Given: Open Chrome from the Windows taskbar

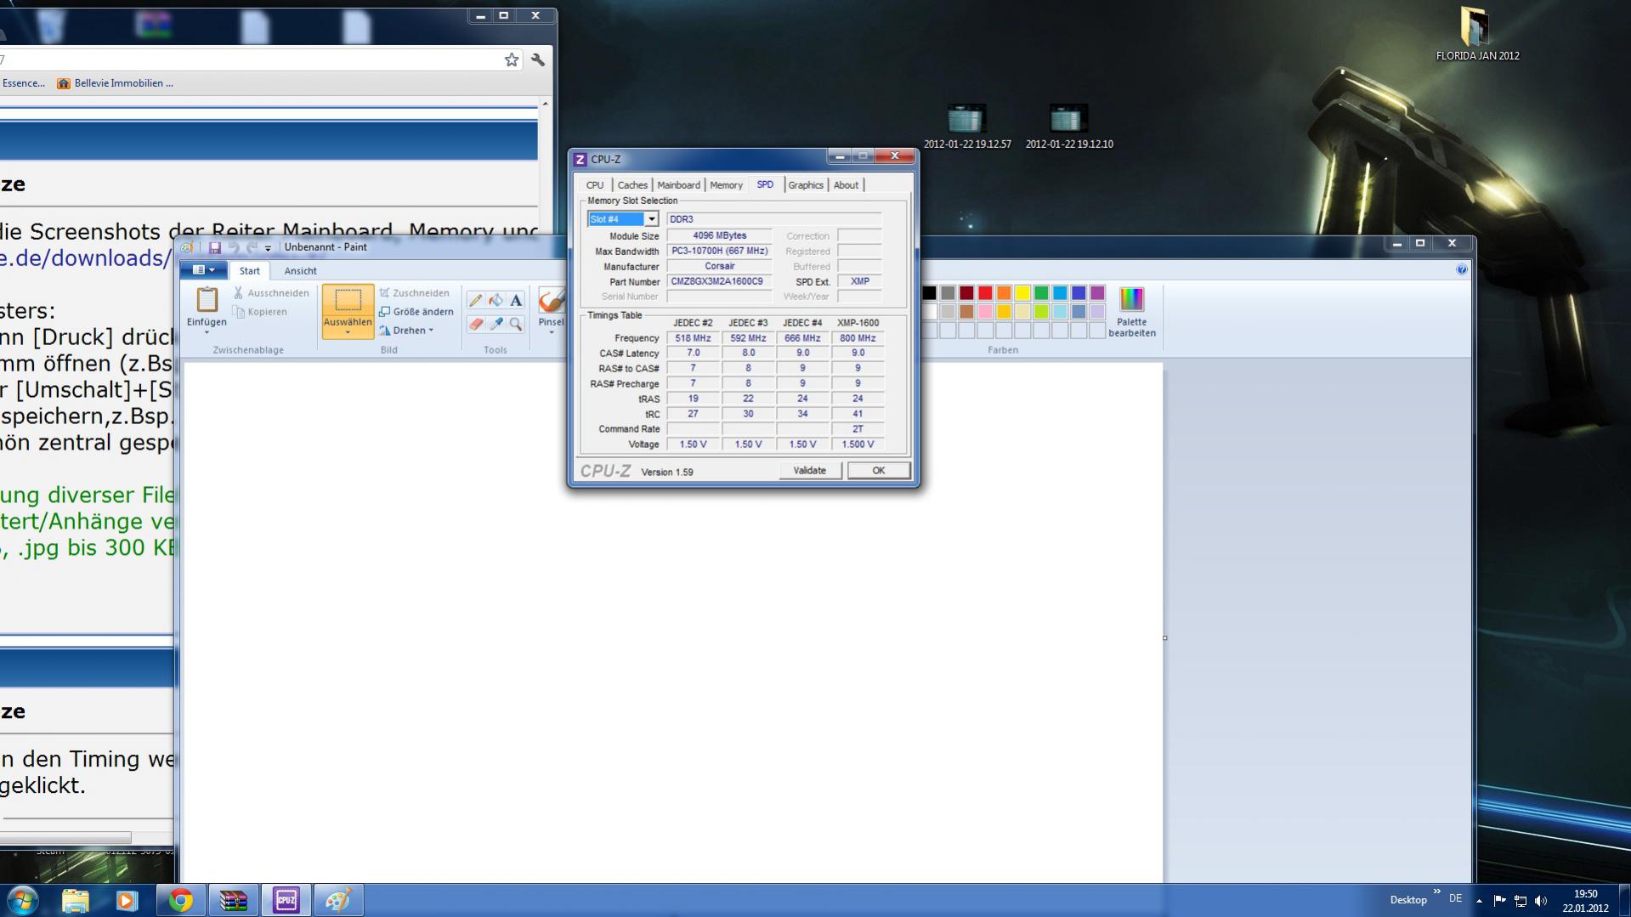Looking at the screenshot, I should point(180,900).
